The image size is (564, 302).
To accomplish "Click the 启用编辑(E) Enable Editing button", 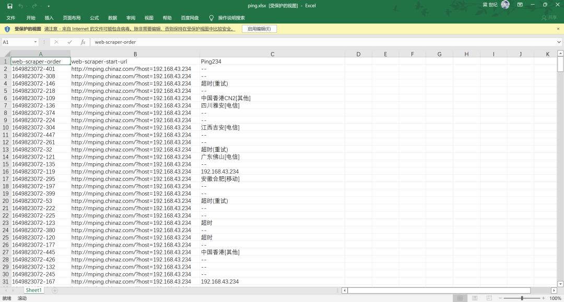I will (259, 29).
